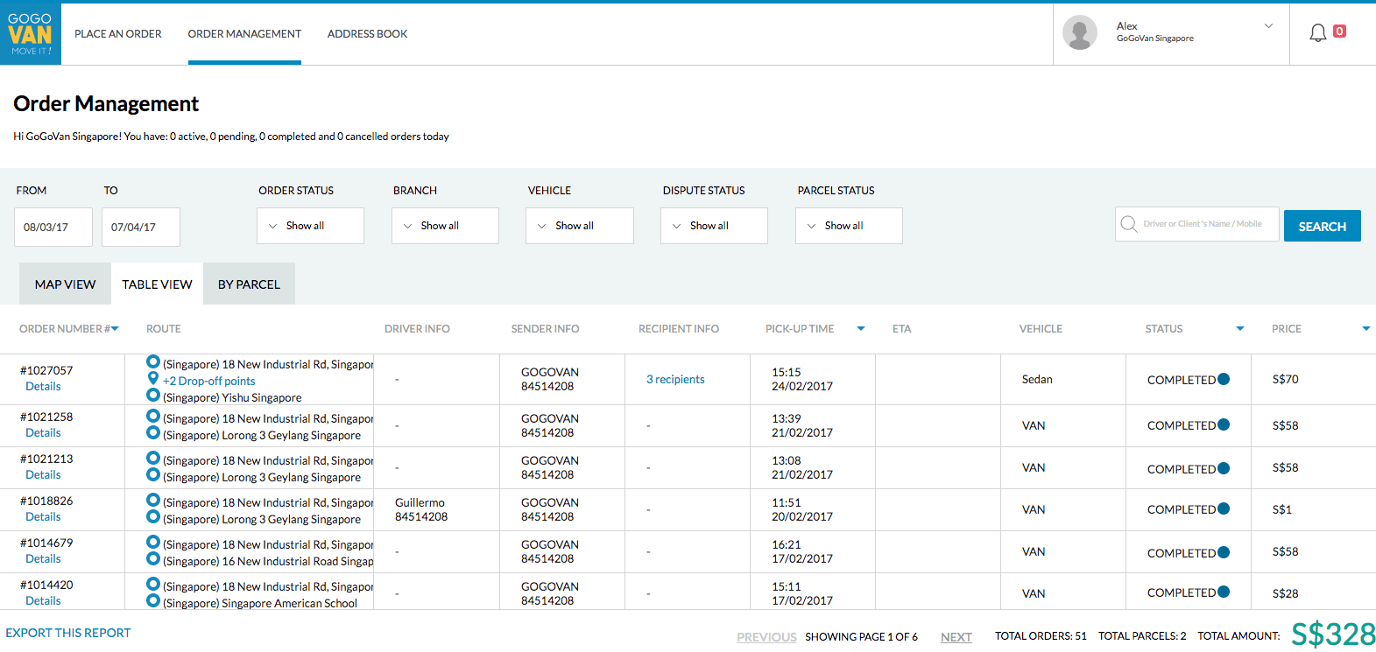This screenshot has width=1376, height=652.
Task: Open the Address Book page
Action: click(x=367, y=34)
